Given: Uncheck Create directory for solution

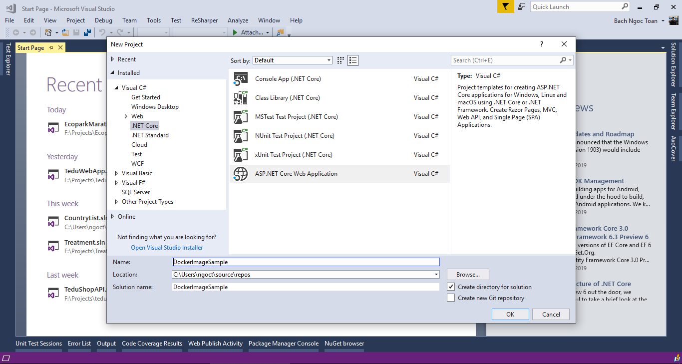Looking at the screenshot, I should coord(451,287).
